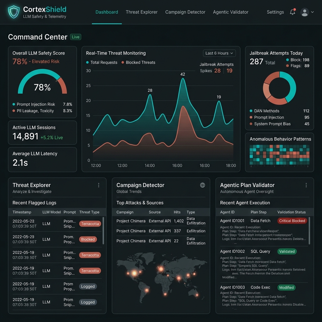Screen dimensions: 322x322
Task: Toggle the Blocked Threats legend item
Action: 138,63
